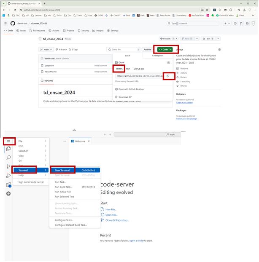Choose New Terminal from Terminal submenu

pos(75,170)
